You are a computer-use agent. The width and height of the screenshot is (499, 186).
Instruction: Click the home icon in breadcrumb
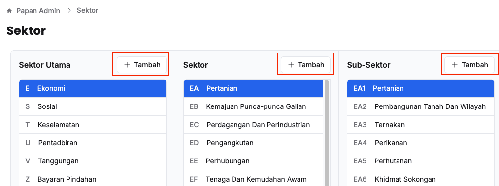click(9, 11)
